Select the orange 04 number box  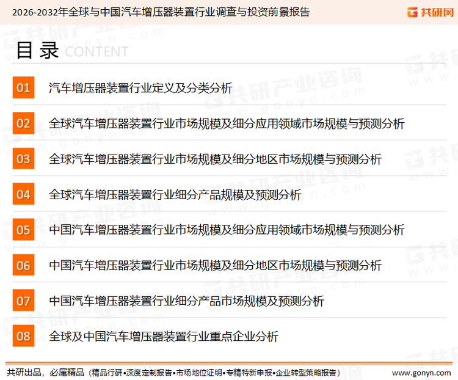[x=23, y=194]
